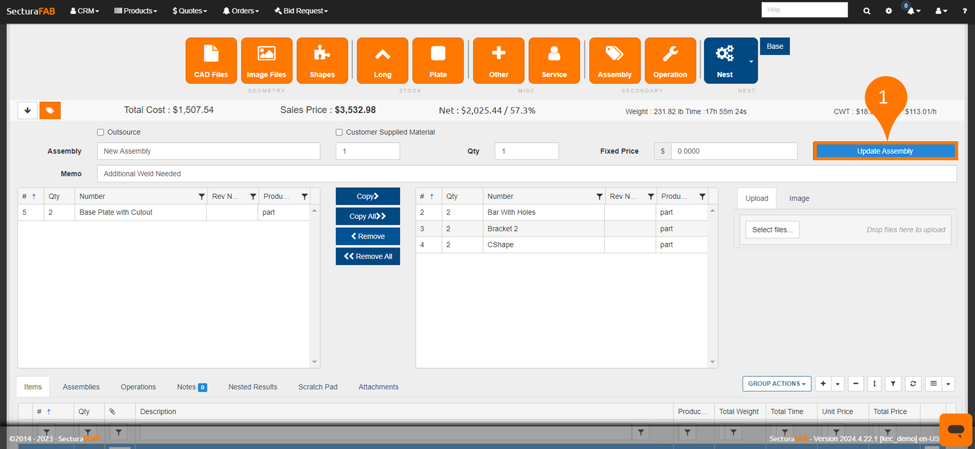Click the Service person icon
975x449 pixels.
pyautogui.click(x=554, y=61)
